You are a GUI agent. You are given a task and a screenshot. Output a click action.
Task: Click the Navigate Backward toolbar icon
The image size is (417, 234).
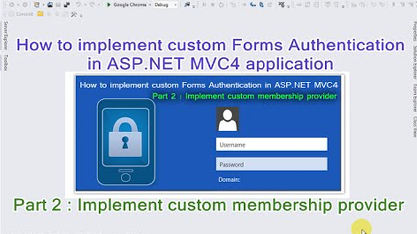point(11,5)
